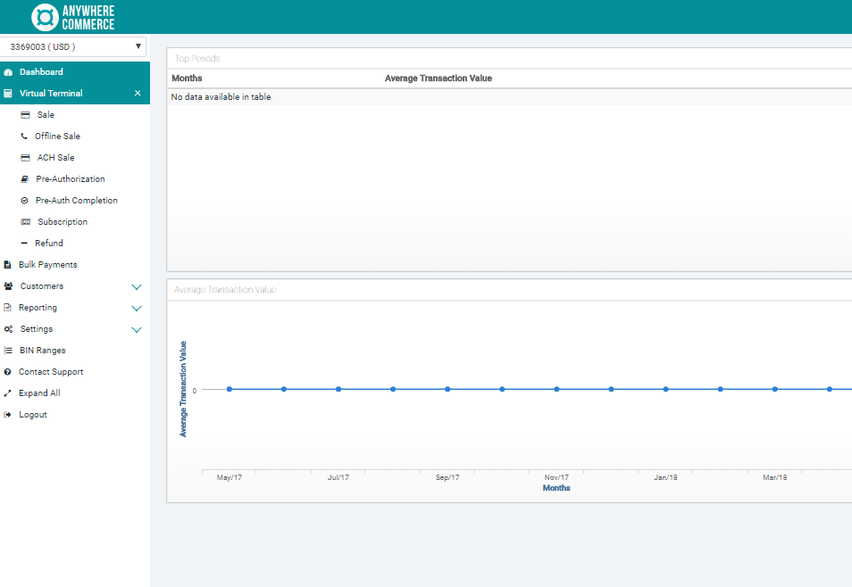852x587 pixels.
Task: Click the Customers people icon
Action: tap(8, 286)
